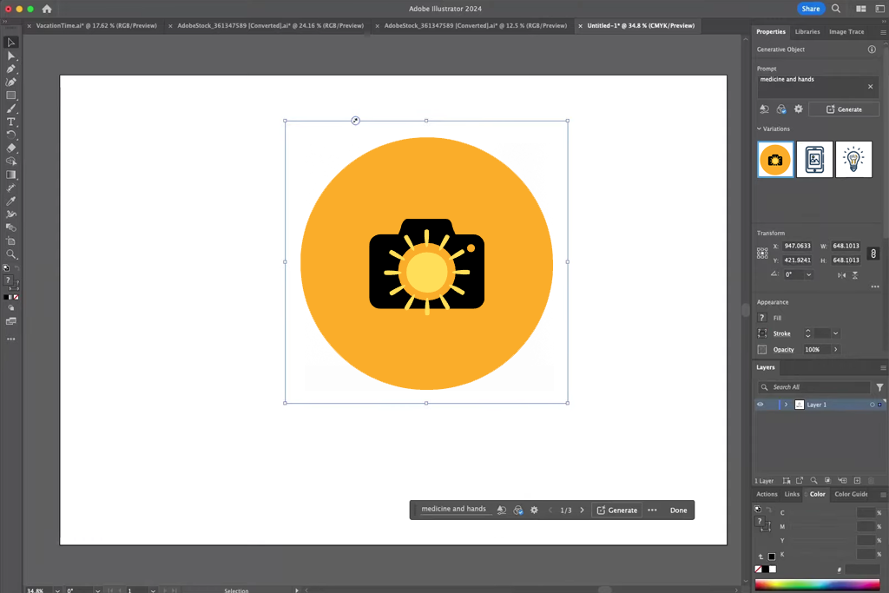Select the Type tool
This screenshot has height=593, width=889.
pyautogui.click(x=10, y=122)
